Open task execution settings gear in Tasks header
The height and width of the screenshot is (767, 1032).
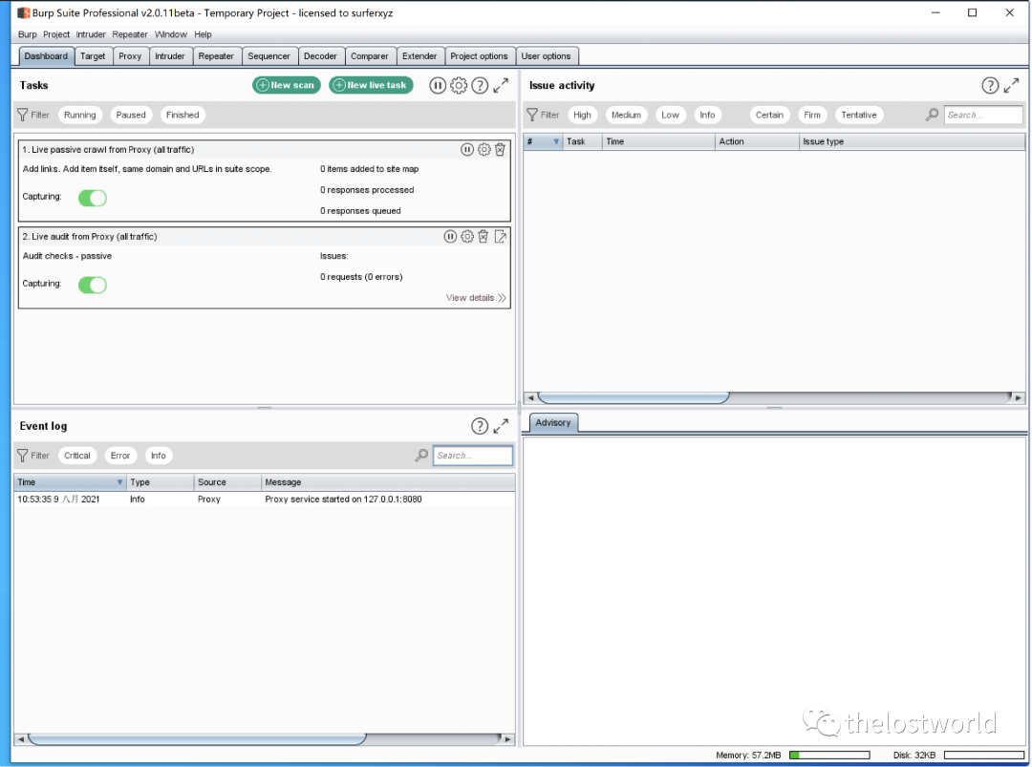459,86
